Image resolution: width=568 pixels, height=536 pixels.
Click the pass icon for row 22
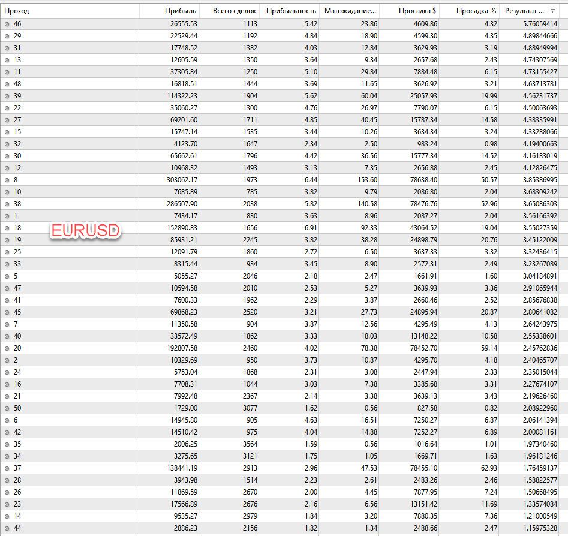click(x=7, y=108)
